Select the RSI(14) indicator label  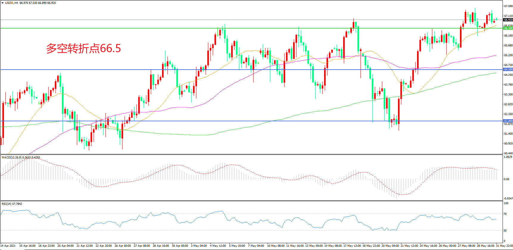[7, 204]
